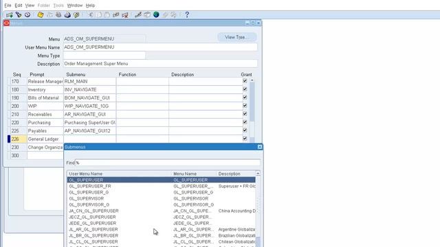The height and width of the screenshot is (247, 440).
Task: Click the Find field in Submenus dialog
Action: (168, 163)
